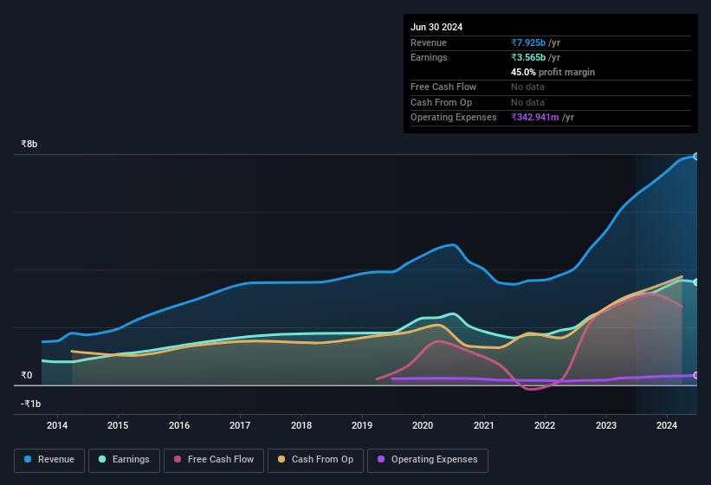The width and height of the screenshot is (711, 485).
Task: Click the ₹3.565b earnings value in tooltip
Action: [528, 57]
